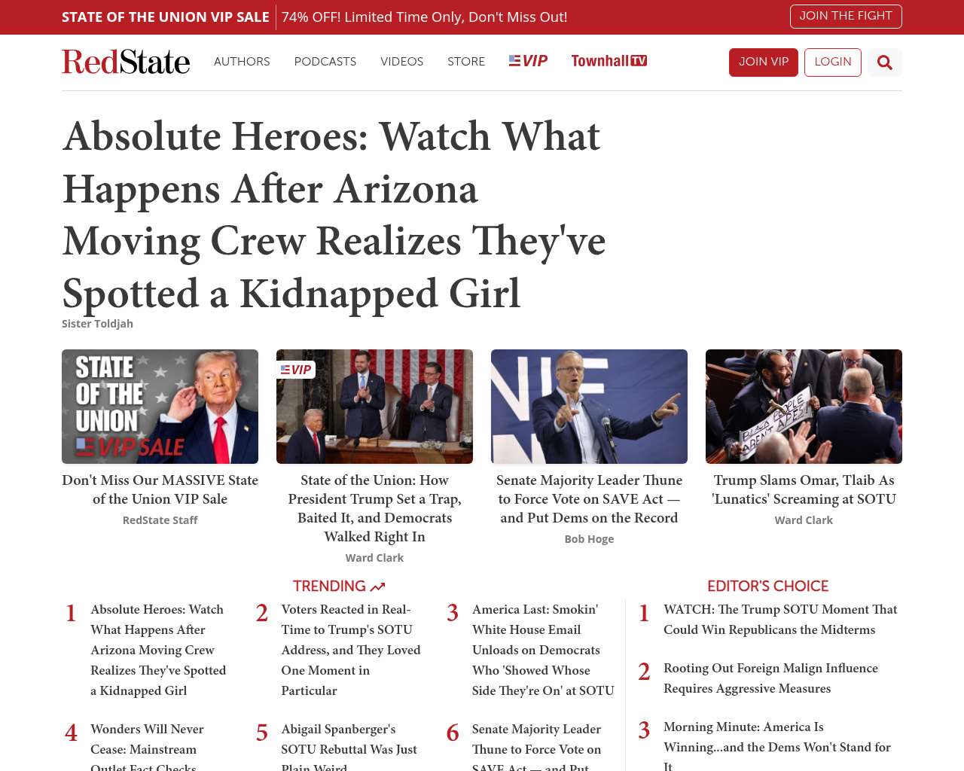
Task: Hit the Join The Fight button
Action: coord(845,16)
